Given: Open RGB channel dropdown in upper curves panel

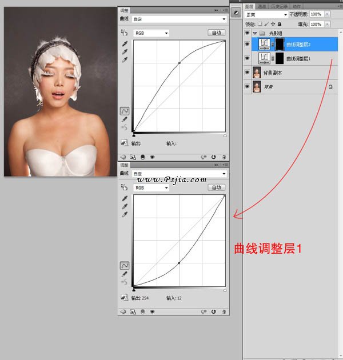Looking at the screenshot, I should 151,33.
